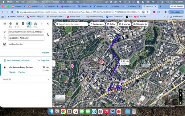Switch to the Blue tooth tab
The width and height of the screenshot is (185, 116).
click(x=35, y=6)
